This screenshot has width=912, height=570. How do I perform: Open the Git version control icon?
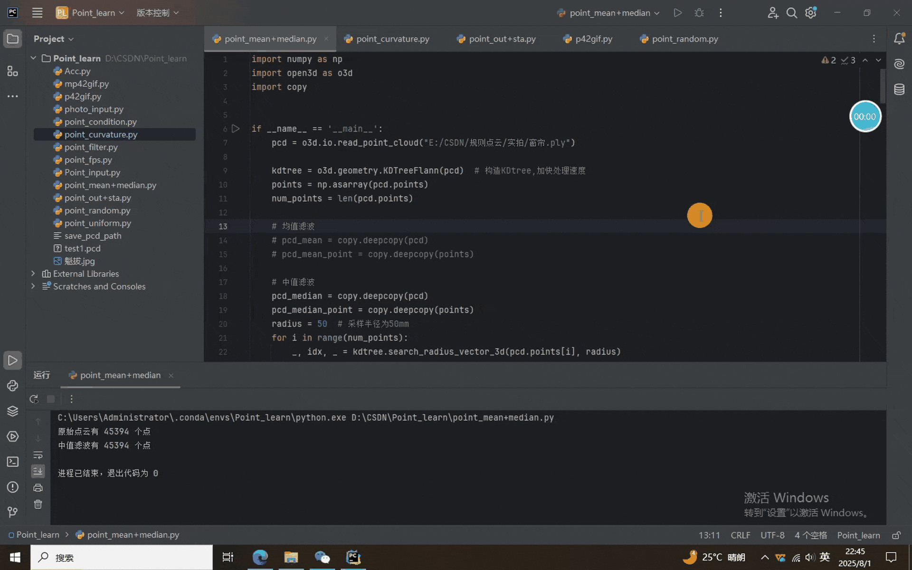(13, 512)
